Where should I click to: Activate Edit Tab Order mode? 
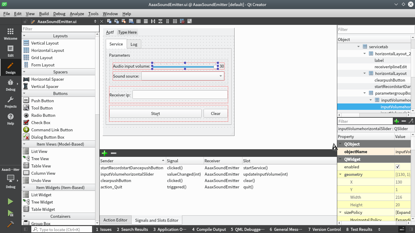coord(131,21)
